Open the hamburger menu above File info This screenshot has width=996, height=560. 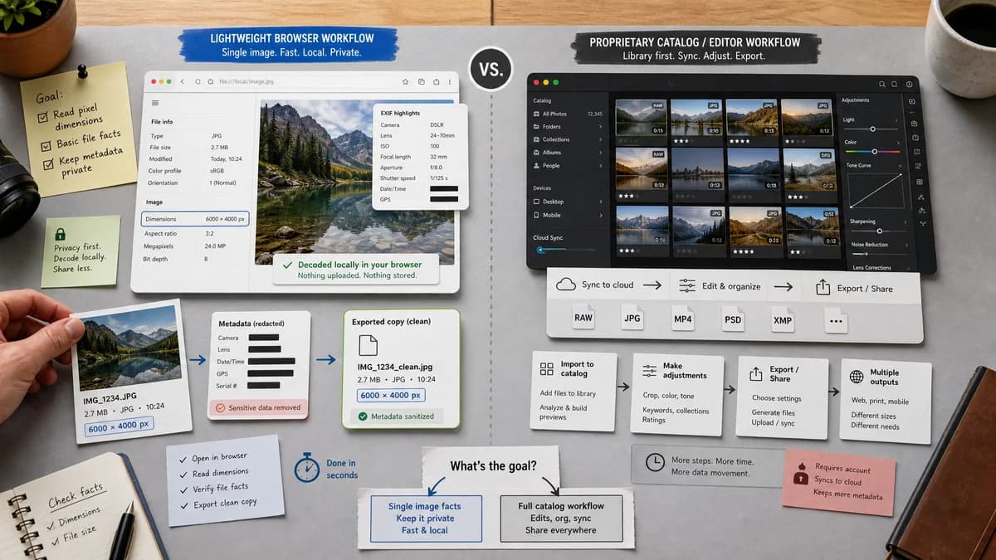pos(154,102)
